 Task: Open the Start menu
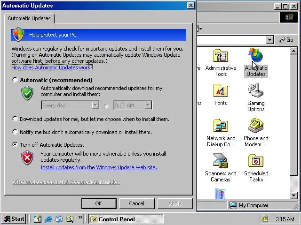(14, 219)
